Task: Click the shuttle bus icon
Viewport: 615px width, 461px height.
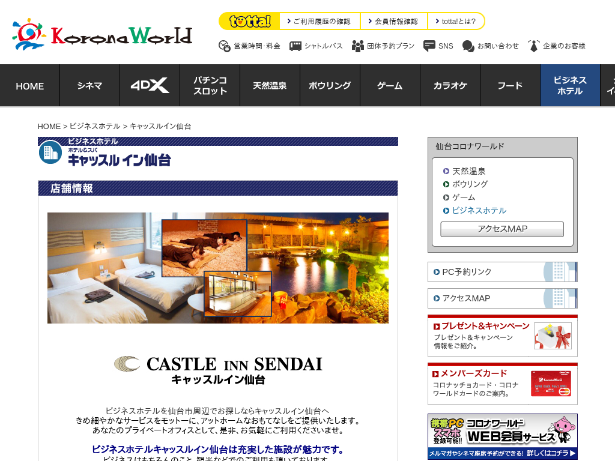Action: (295, 46)
